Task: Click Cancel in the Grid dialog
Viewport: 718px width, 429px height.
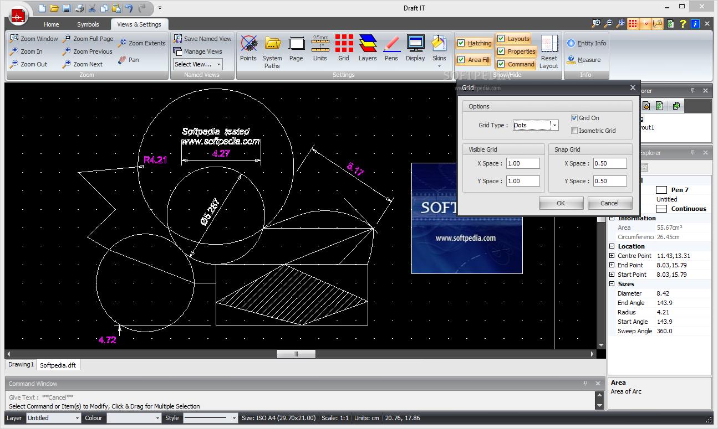Action: coord(610,203)
